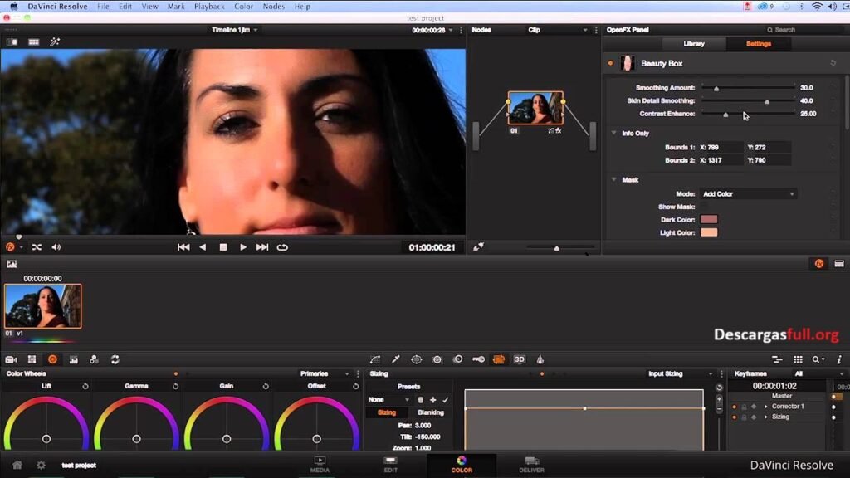Viewport: 850px width, 478px height.
Task: Open the Tracker tool icon
Action: pos(438,359)
